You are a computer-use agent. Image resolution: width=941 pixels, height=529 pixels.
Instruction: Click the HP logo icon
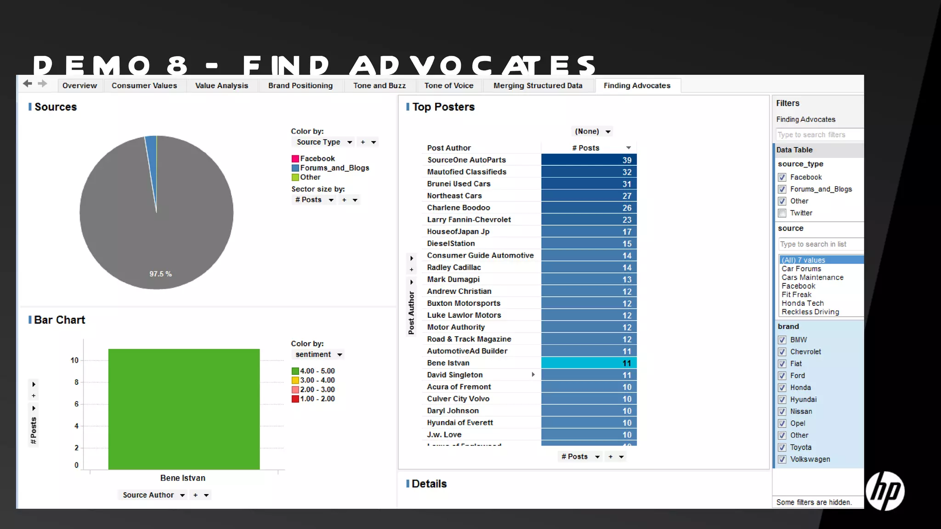(x=885, y=491)
